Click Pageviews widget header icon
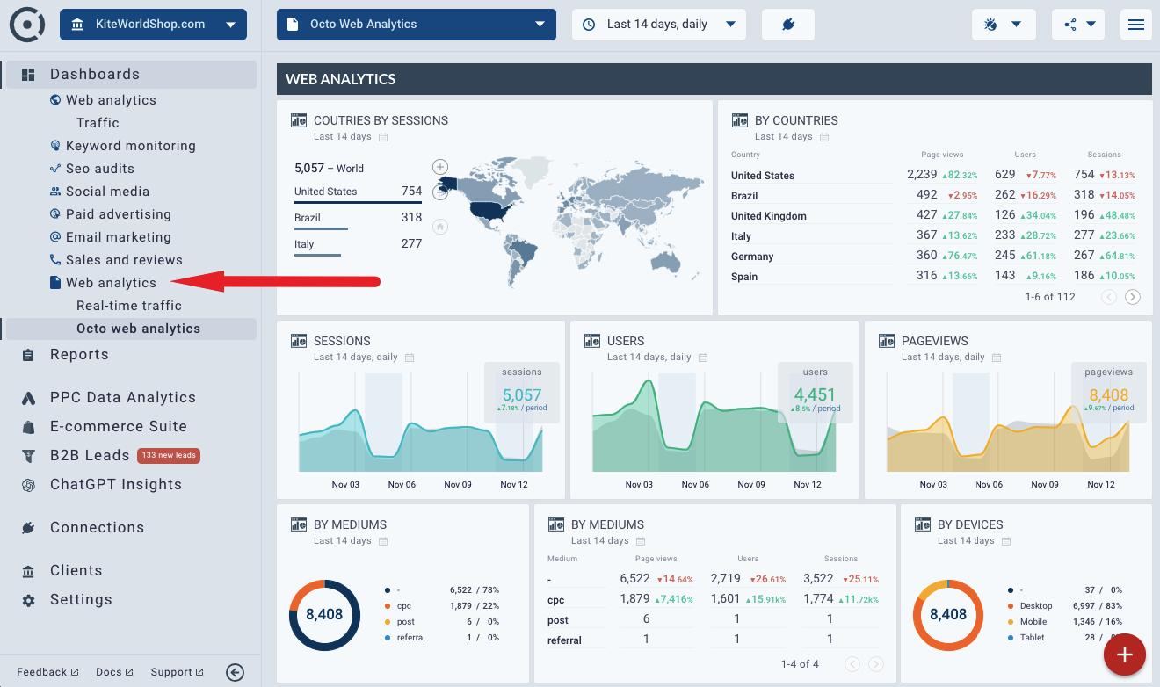 [887, 341]
